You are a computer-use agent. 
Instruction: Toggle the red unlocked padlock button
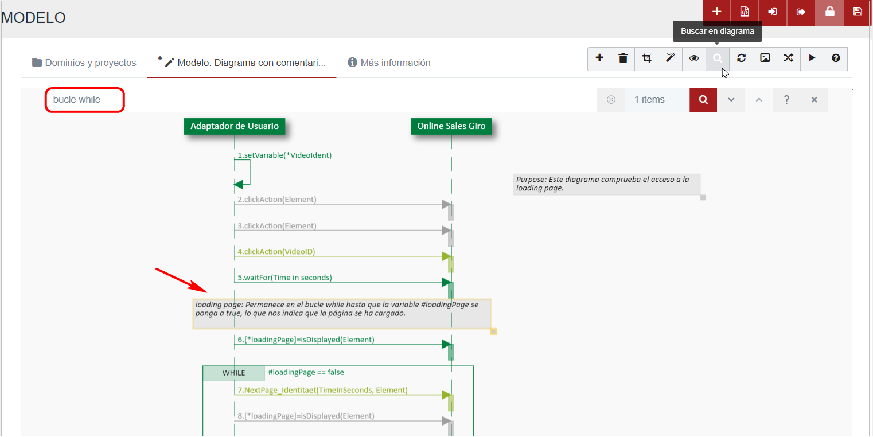click(829, 12)
